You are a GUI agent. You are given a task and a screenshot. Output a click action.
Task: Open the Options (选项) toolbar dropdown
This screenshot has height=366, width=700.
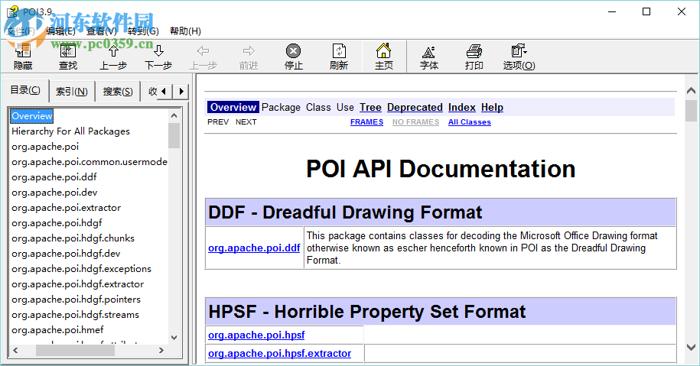[x=519, y=57]
